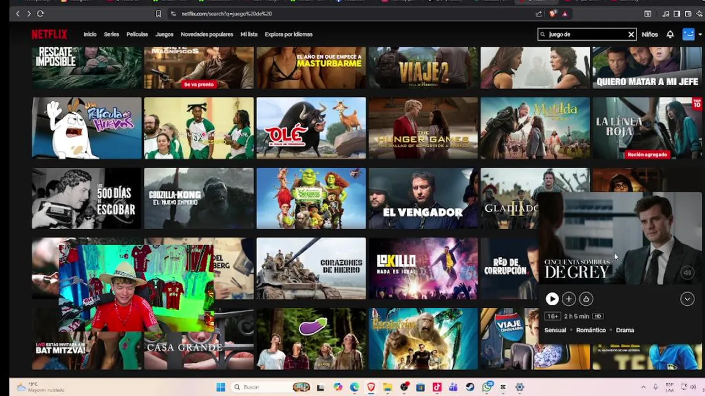
Task: Open the Brave Rewards triangle icon
Action: click(565, 14)
